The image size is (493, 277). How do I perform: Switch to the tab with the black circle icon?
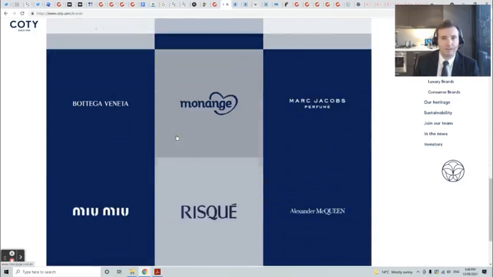click(x=194, y=4)
